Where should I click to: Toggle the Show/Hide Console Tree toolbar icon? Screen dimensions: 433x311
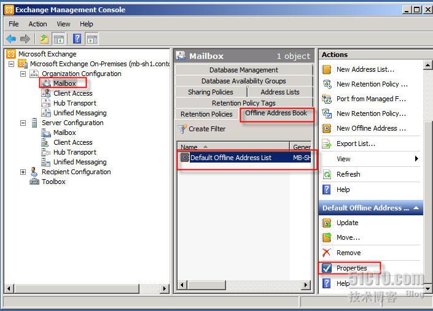58,39
